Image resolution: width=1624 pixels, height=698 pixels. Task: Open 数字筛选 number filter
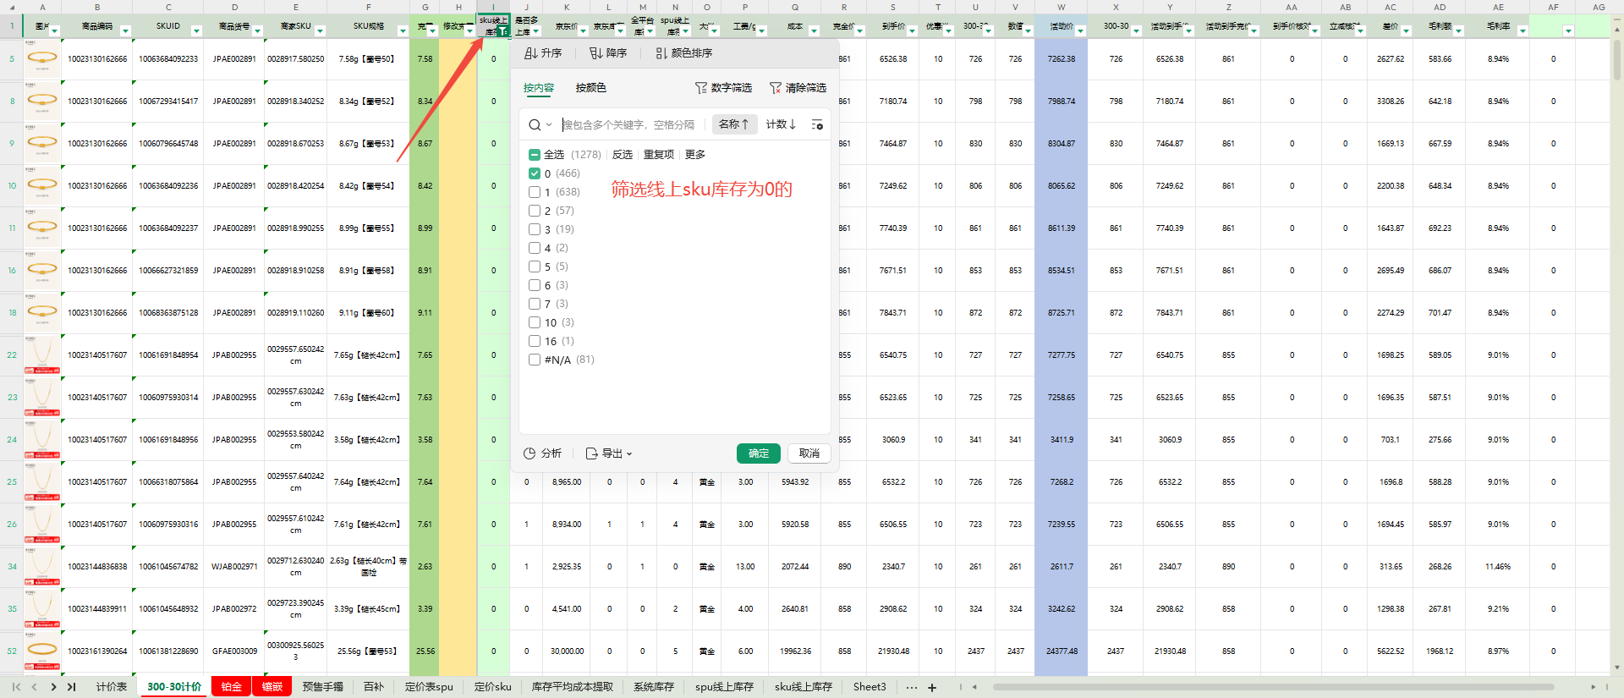(x=723, y=88)
